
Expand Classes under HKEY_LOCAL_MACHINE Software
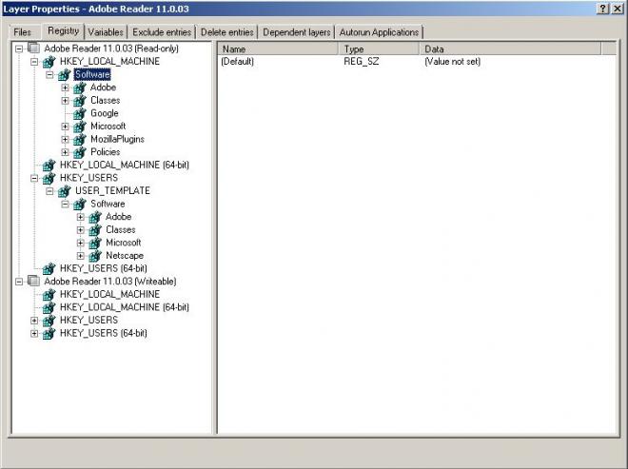65,101
